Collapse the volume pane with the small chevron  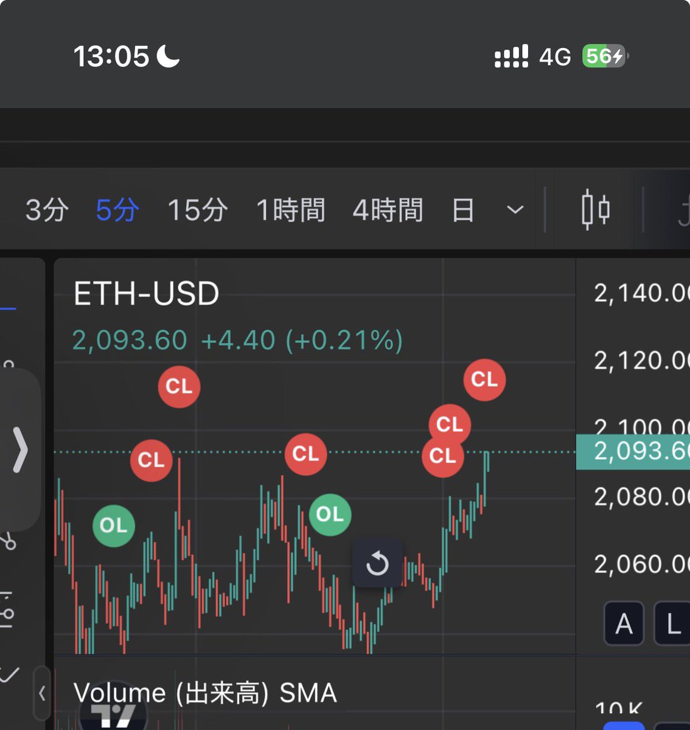point(42,693)
